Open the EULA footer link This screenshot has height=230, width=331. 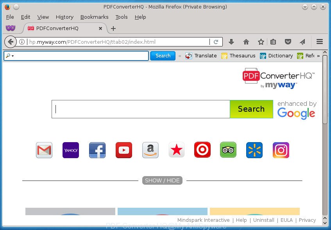(x=286, y=220)
